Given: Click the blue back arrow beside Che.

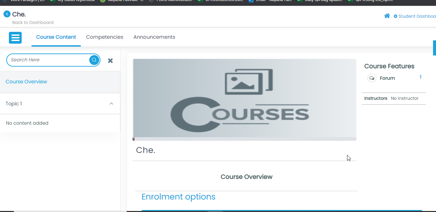Looking at the screenshot, I should [x=7, y=14].
